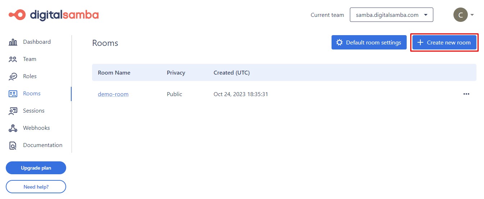Image resolution: width=484 pixels, height=199 pixels.
Task: Expand the user account menu arrow
Action: point(472,15)
